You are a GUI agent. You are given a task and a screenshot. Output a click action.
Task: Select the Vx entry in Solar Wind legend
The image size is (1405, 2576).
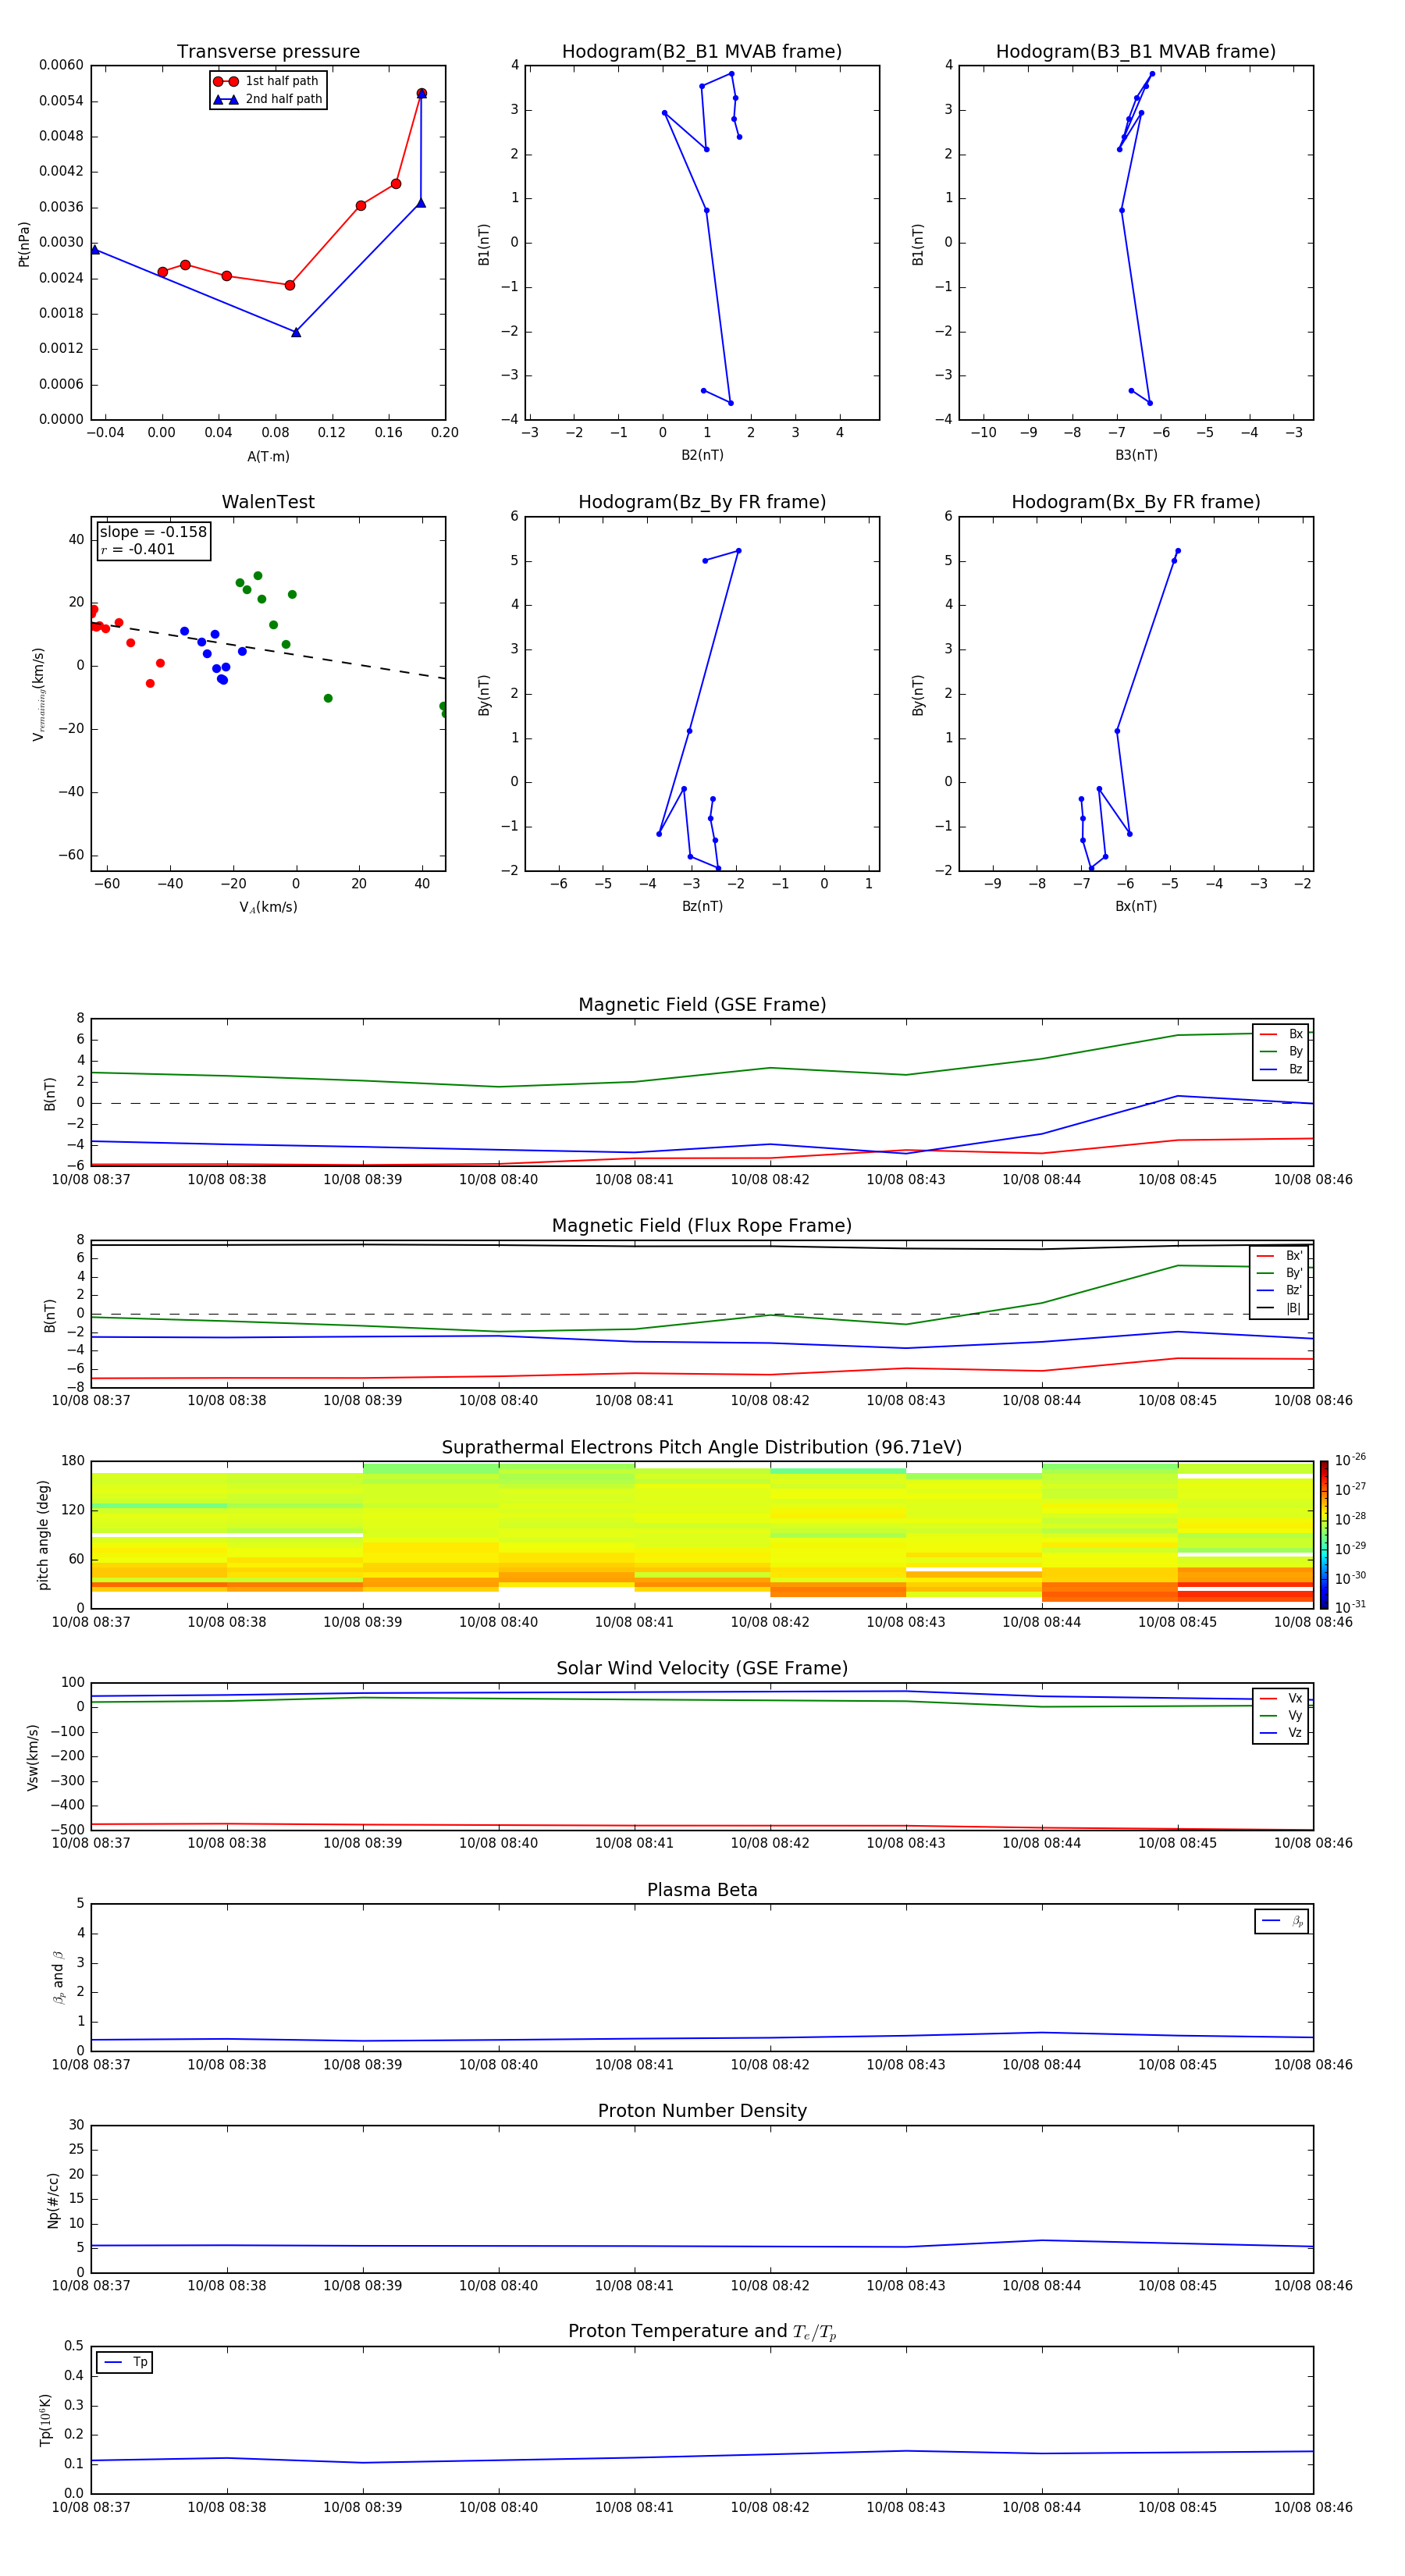coord(1281,1699)
